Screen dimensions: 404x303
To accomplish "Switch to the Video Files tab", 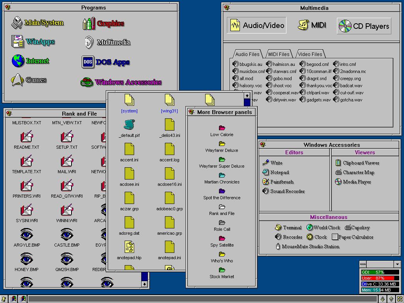I will click(x=310, y=54).
